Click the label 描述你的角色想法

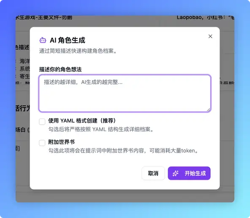coord(60,69)
